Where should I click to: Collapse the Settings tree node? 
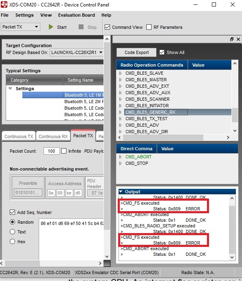click(x=10, y=89)
